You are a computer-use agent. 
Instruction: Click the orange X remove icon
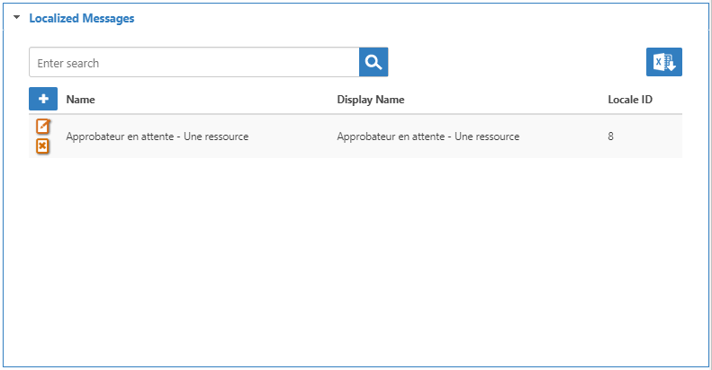click(42, 146)
